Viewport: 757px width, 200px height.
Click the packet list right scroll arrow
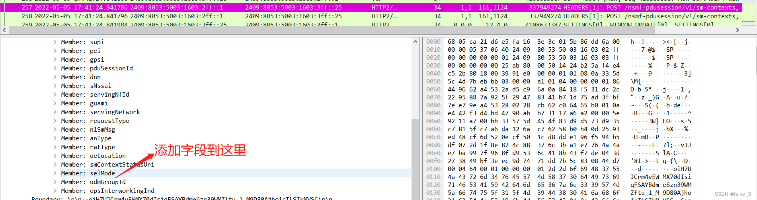click(737, 30)
